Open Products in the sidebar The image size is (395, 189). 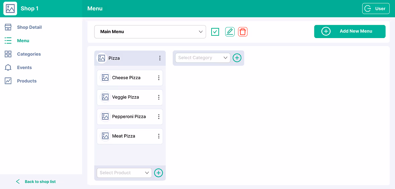27,81
